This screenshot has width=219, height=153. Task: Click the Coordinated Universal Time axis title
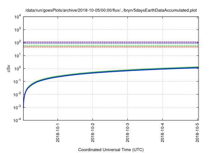(111, 150)
